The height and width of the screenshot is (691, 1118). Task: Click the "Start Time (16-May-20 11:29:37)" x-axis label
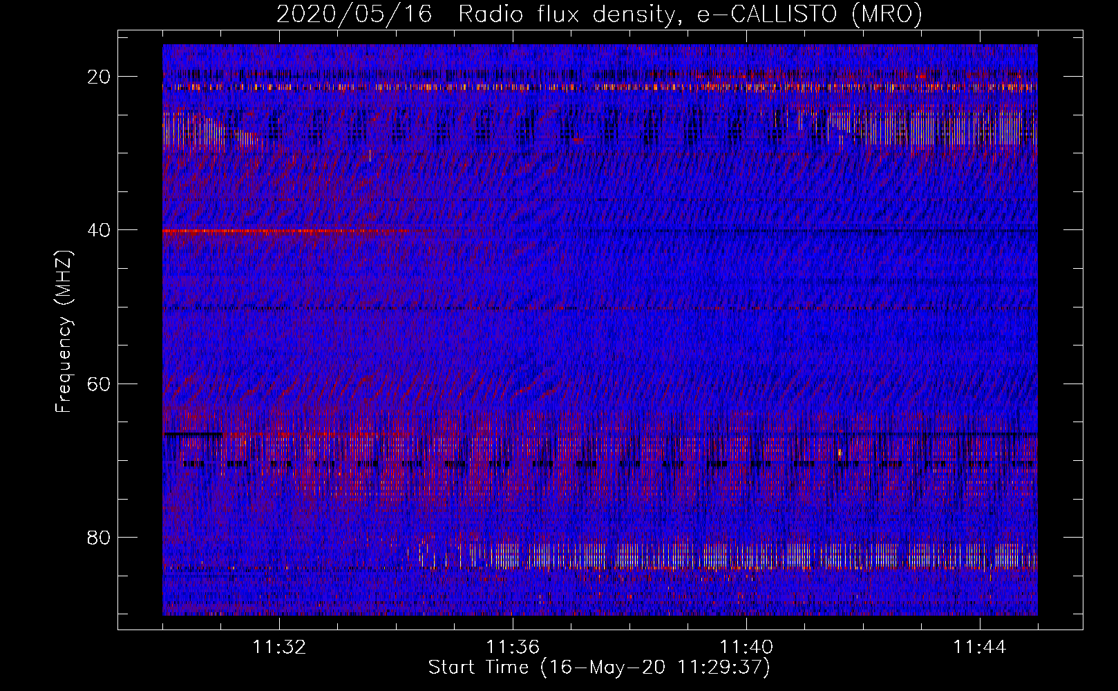tap(599, 668)
